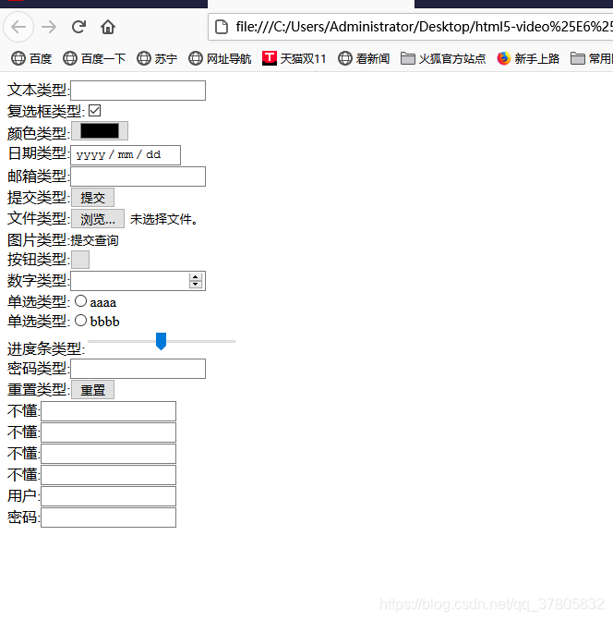Focus the 密码类型 password input
Viewport: 613px width, 621px height.
tap(138, 369)
